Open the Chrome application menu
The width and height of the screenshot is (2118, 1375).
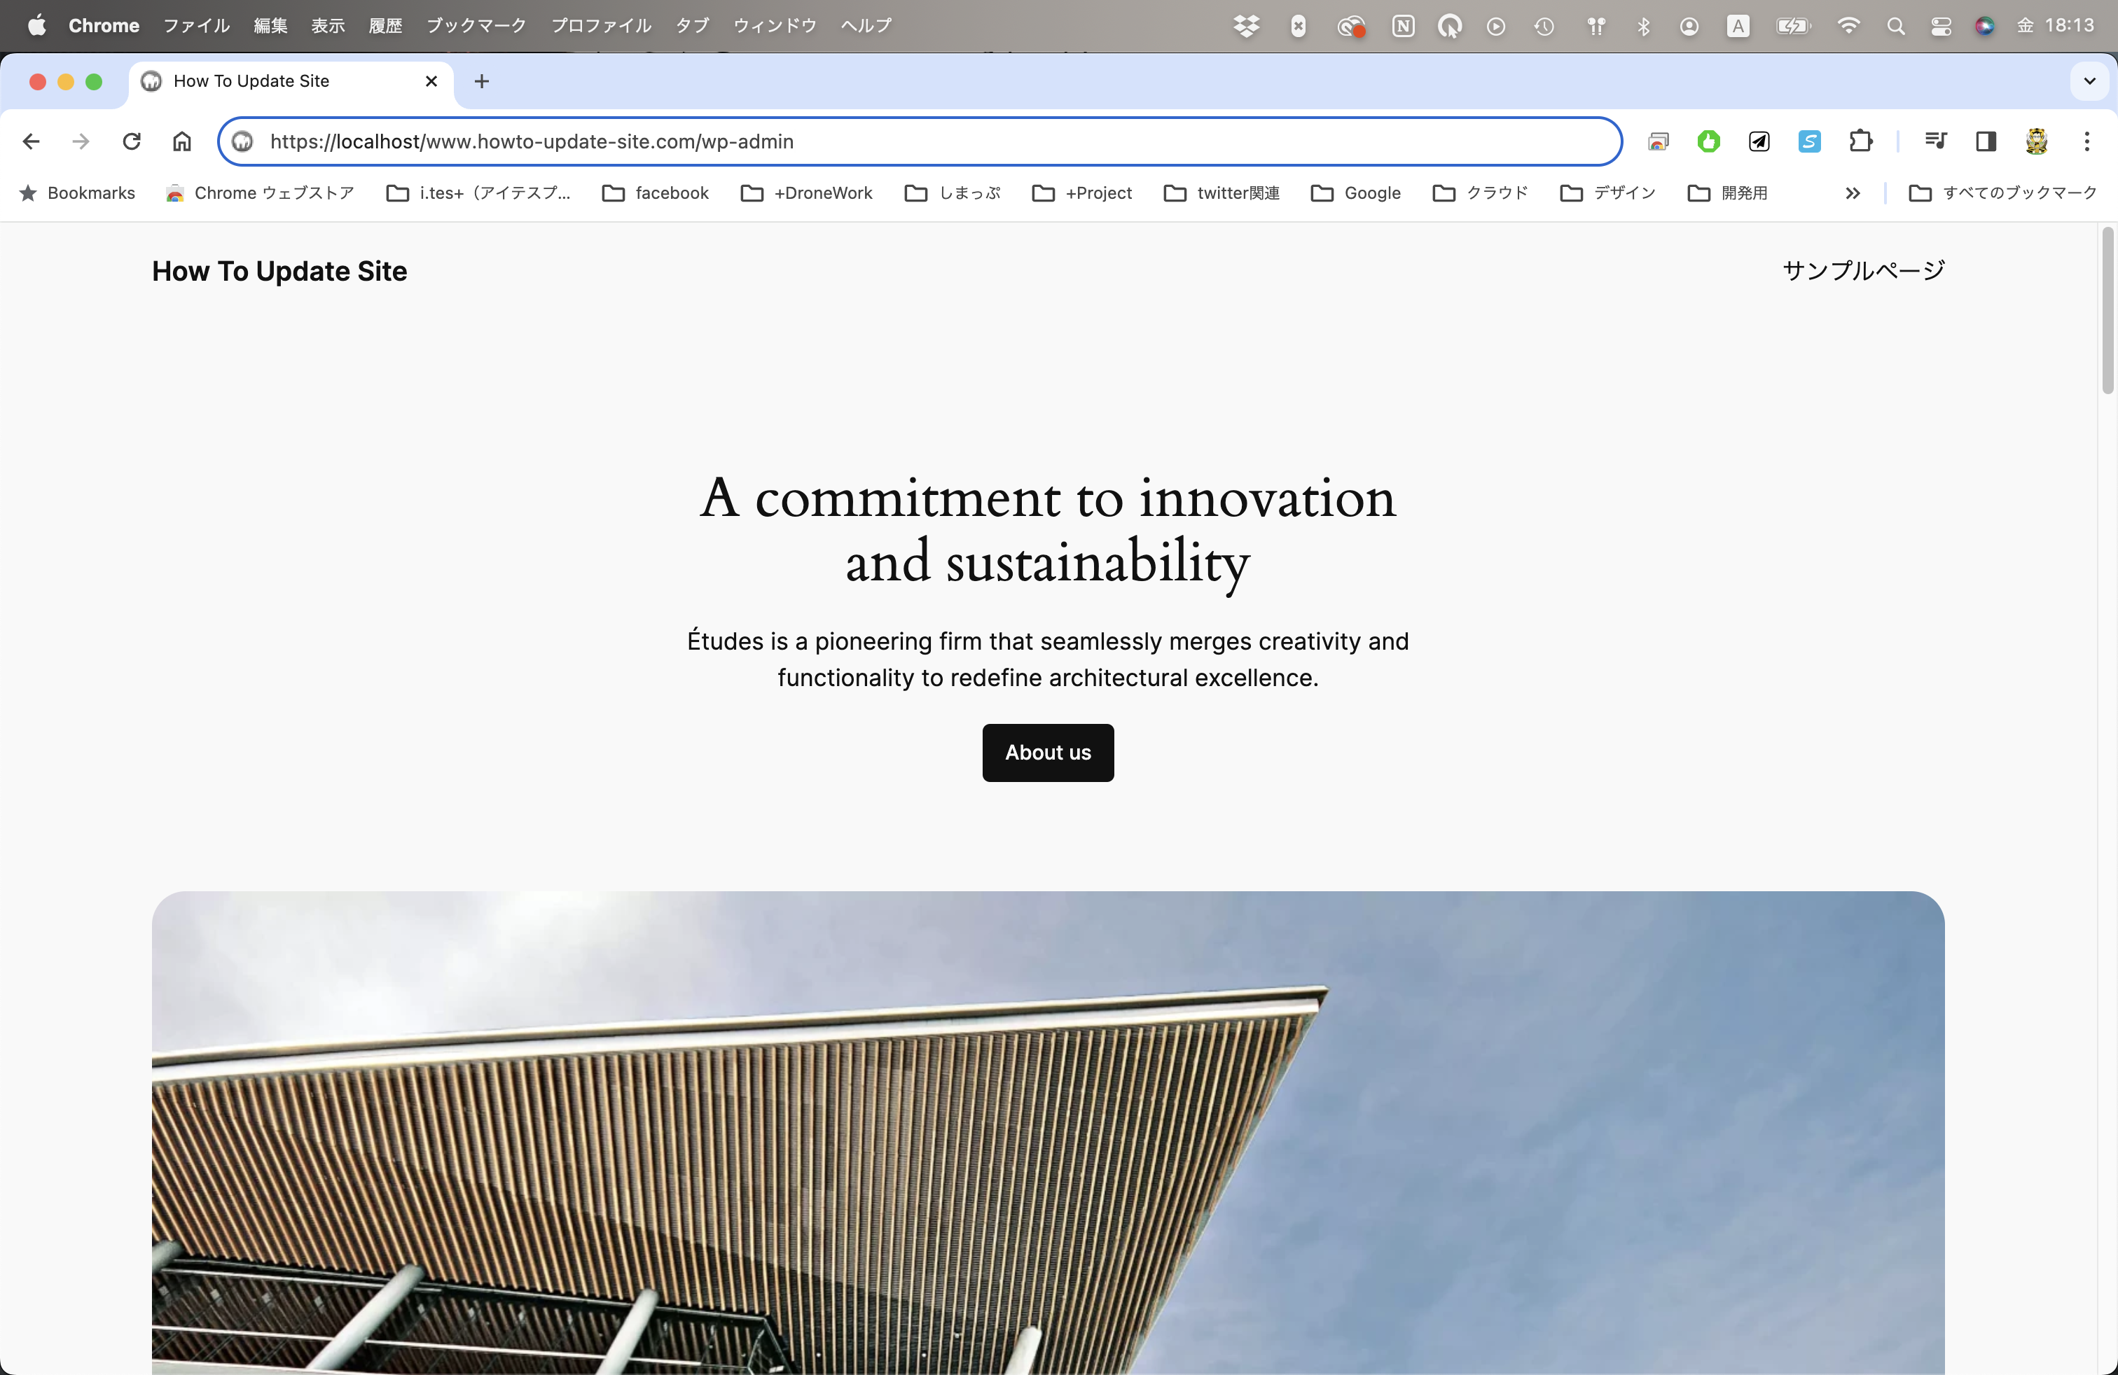tap(104, 26)
